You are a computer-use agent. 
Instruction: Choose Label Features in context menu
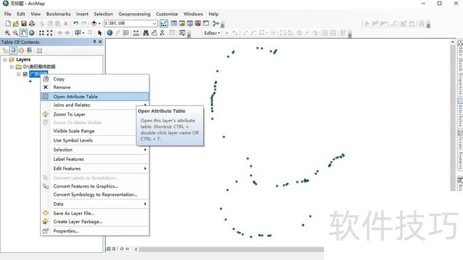pos(95,159)
